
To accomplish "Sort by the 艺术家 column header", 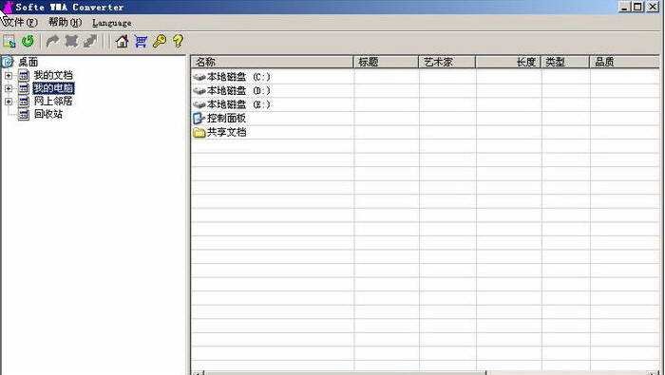I will 447,62.
